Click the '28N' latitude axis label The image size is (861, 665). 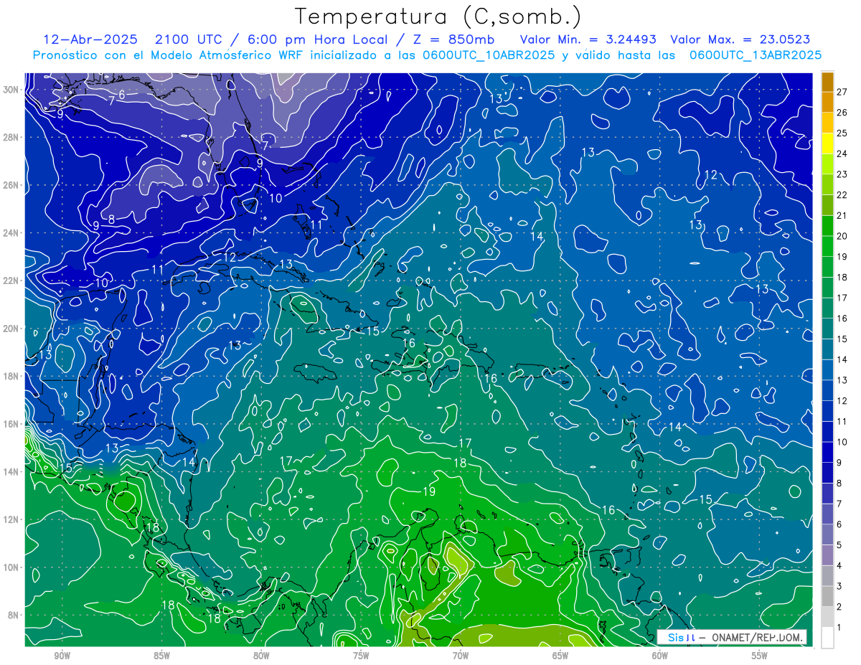[x=11, y=137]
